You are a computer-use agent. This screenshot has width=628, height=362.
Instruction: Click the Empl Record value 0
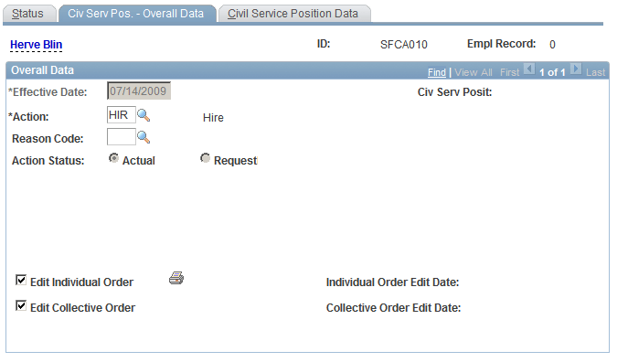click(552, 45)
